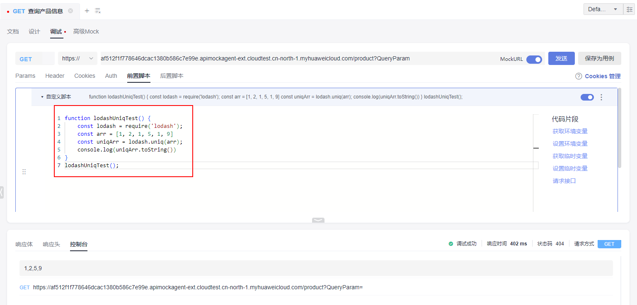Toggle the MockURL switch
Image resolution: width=637 pixels, height=305 pixels.
pyautogui.click(x=534, y=59)
